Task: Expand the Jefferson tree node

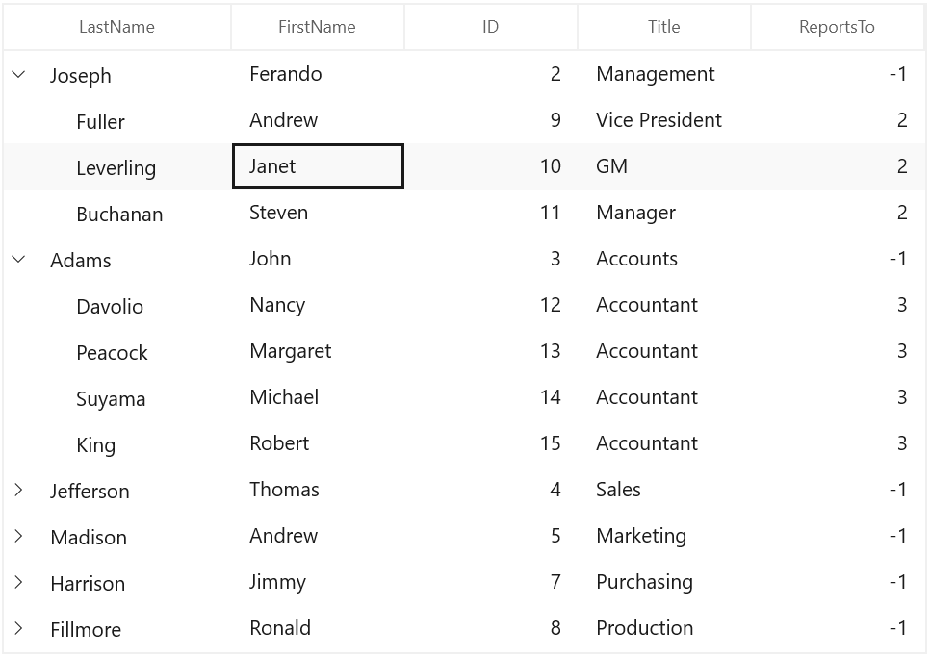Action: [18, 490]
